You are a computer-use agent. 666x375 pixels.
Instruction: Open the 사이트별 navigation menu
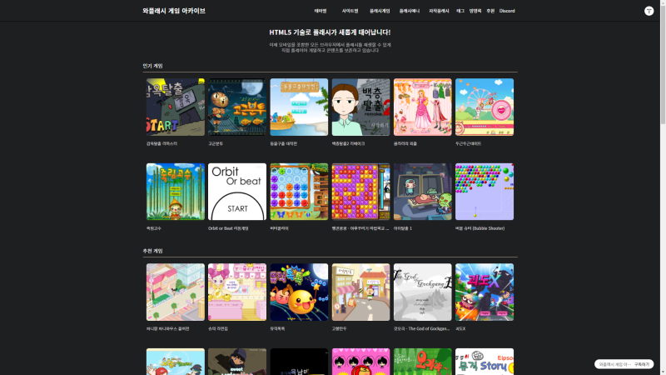(350, 11)
